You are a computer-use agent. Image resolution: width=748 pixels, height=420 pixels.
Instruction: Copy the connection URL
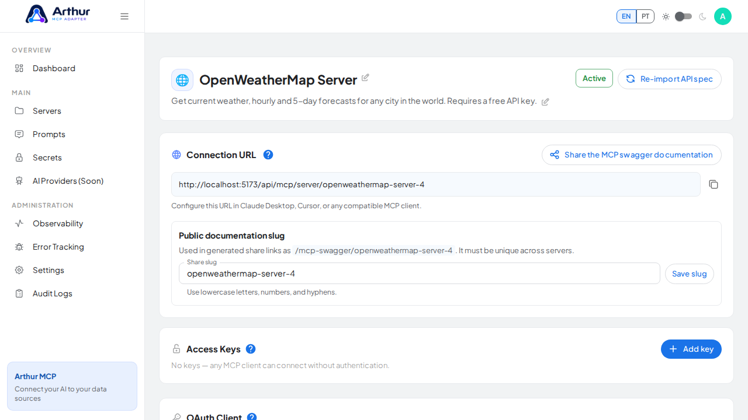click(x=714, y=184)
